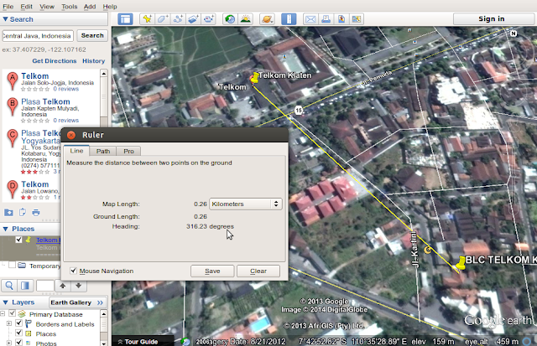Click the opacity panel icon beside magnifier

[25, 286]
